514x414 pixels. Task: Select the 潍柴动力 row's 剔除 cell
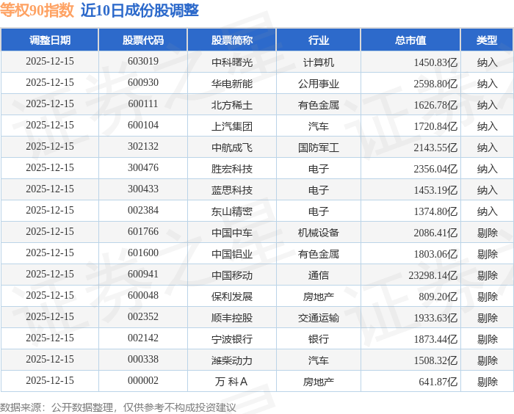(x=487, y=360)
